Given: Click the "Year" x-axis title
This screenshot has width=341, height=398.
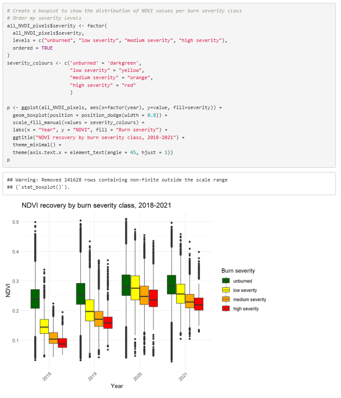Looking at the screenshot, I should pyautogui.click(x=117, y=386).
